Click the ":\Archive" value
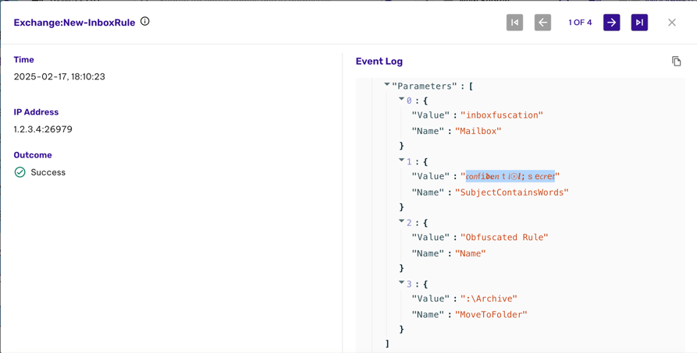 [x=489, y=298]
